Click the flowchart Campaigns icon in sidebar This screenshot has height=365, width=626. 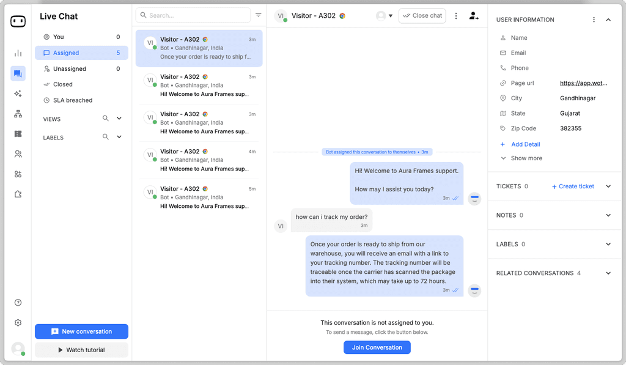tap(18, 113)
